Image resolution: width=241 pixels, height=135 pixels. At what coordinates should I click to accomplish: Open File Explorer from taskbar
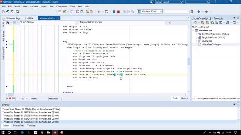[49, 132]
